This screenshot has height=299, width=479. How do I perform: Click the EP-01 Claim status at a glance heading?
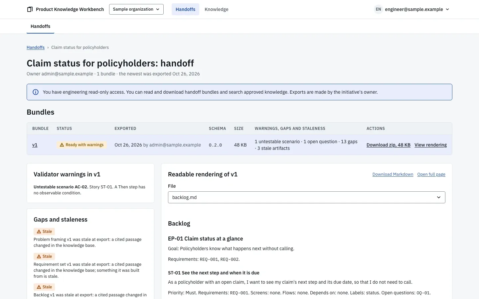[206, 239]
